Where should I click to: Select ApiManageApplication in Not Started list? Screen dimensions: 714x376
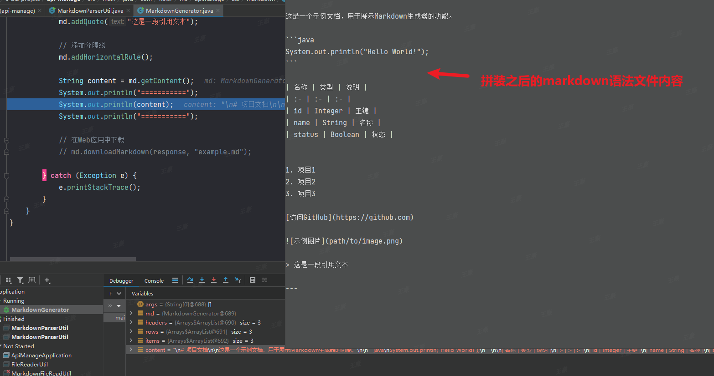click(41, 356)
